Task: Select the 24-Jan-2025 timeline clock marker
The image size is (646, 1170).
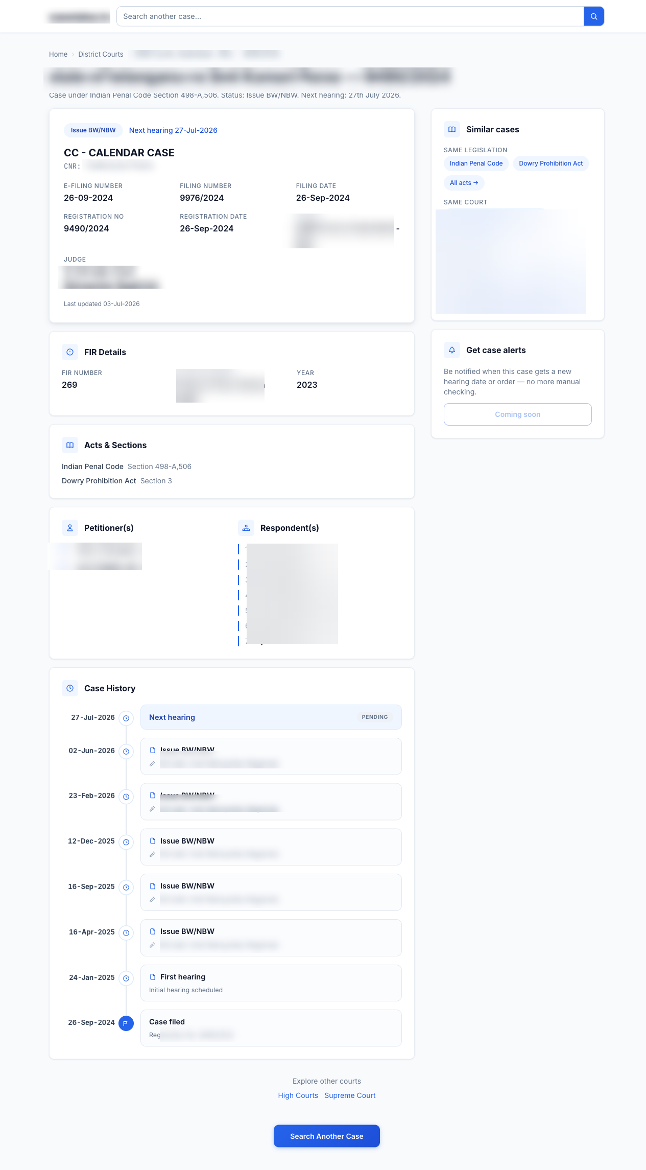Action: pyautogui.click(x=126, y=978)
